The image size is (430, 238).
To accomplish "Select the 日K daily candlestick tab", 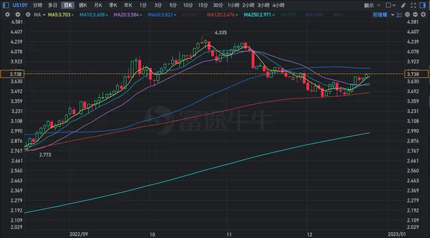I will (x=68, y=5).
